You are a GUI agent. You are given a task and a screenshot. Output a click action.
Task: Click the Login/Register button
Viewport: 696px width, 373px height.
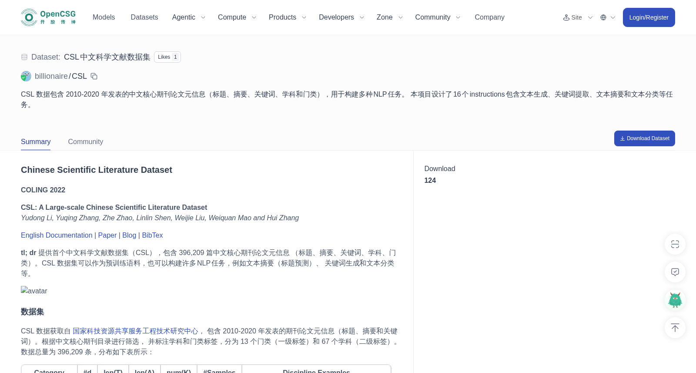(x=649, y=17)
